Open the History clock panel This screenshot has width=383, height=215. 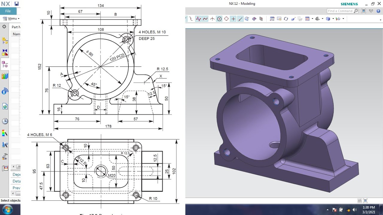5,121
